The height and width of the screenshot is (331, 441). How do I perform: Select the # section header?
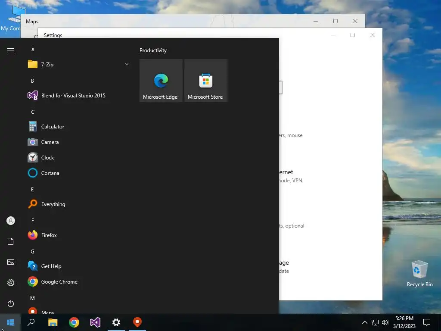33,50
